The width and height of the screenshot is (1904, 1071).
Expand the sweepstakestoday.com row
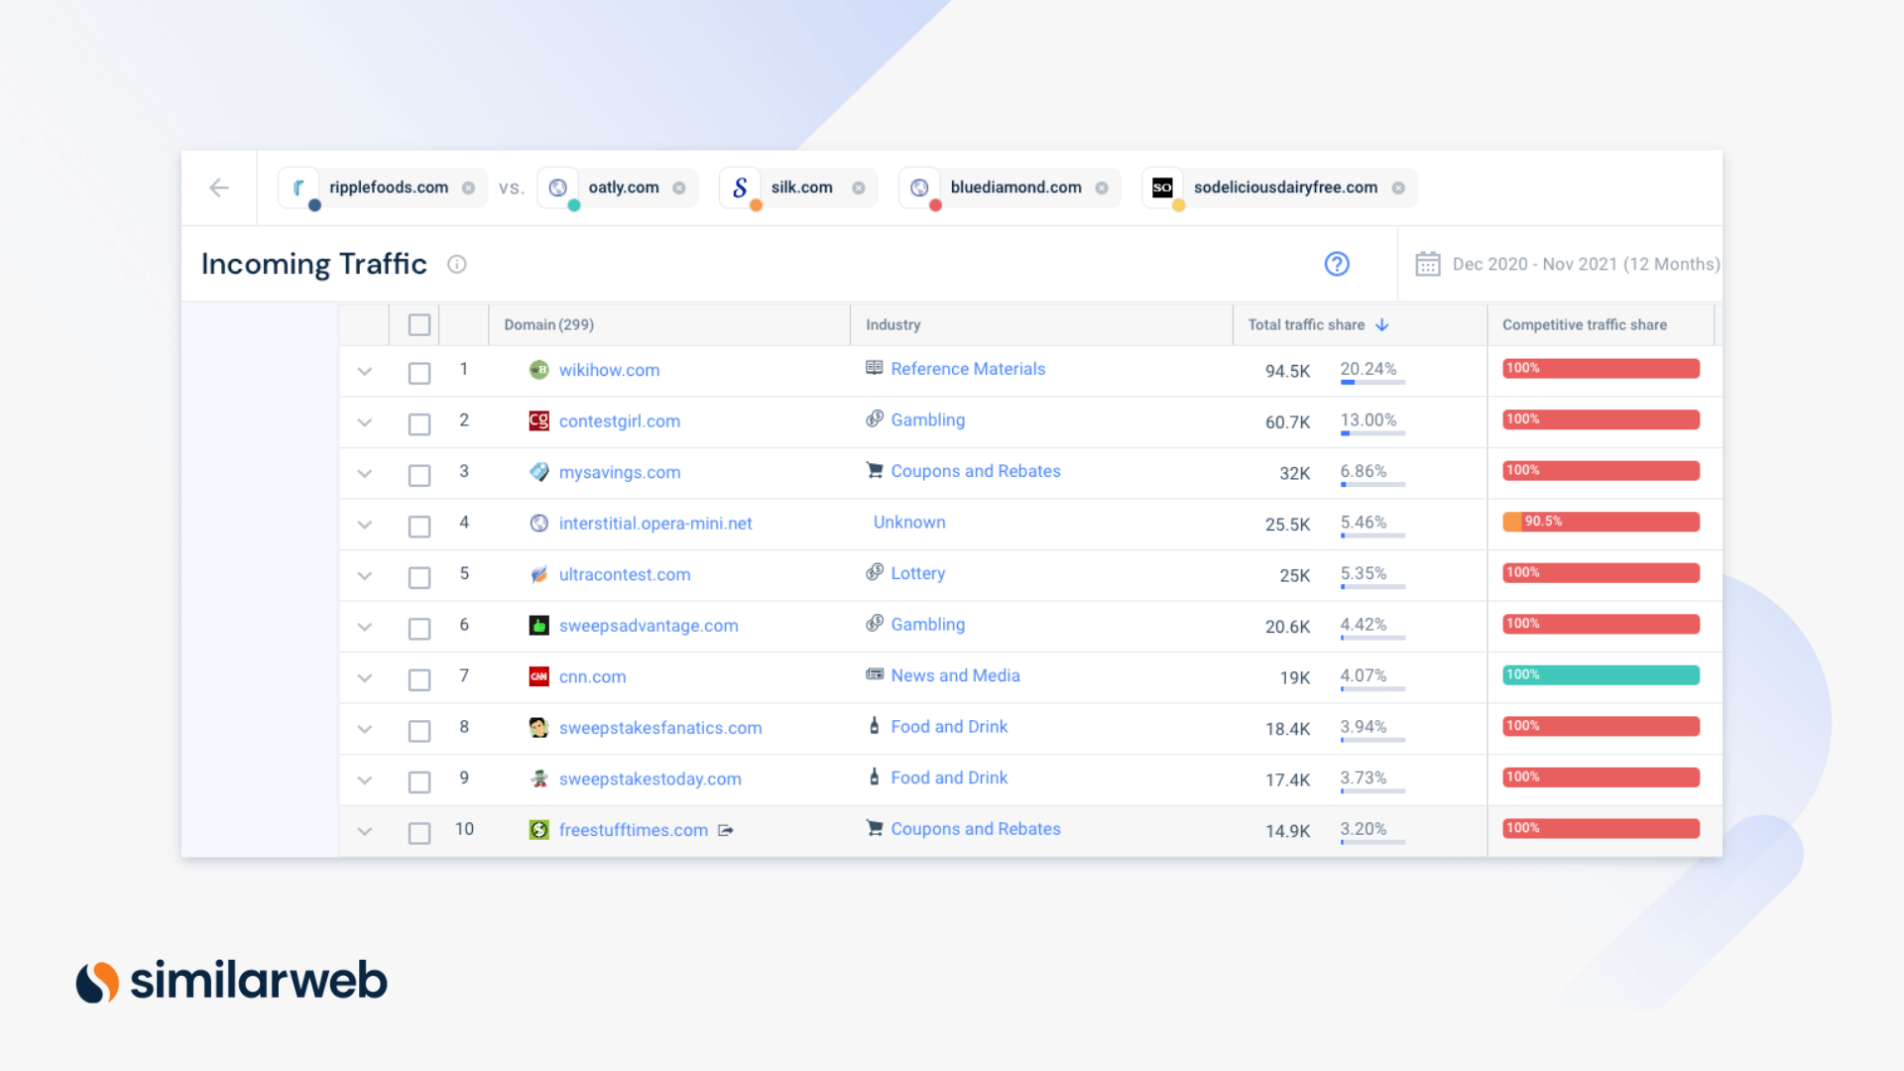365,780
